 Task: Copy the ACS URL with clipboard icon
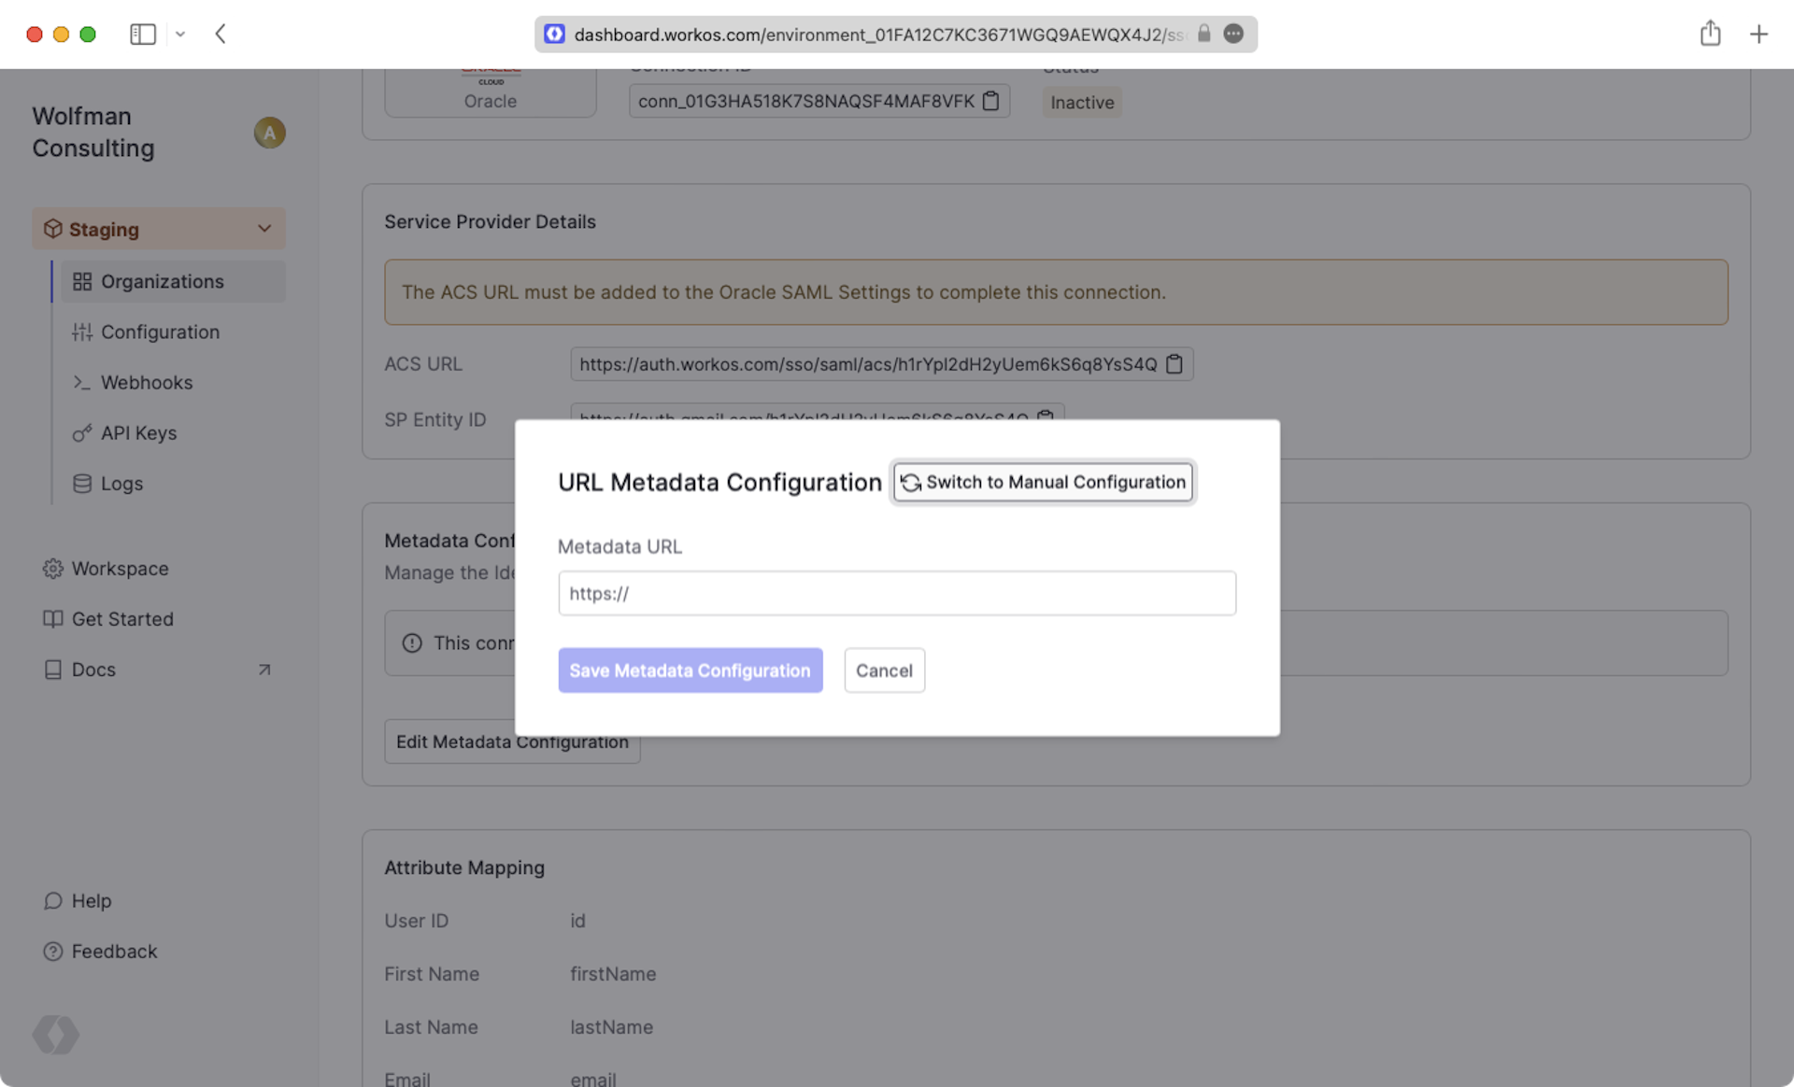[1175, 364]
